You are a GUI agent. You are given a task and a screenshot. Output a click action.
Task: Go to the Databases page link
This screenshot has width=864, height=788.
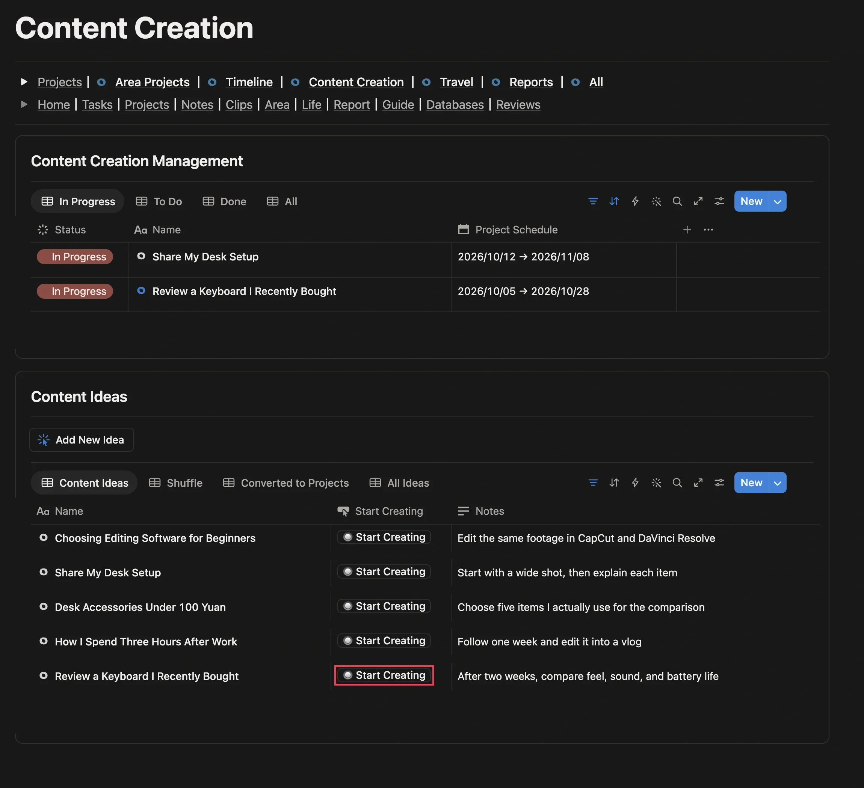(x=455, y=104)
